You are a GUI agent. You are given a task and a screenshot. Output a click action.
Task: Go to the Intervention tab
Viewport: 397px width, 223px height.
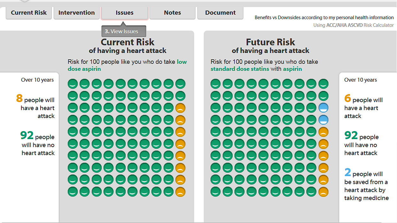76,13
